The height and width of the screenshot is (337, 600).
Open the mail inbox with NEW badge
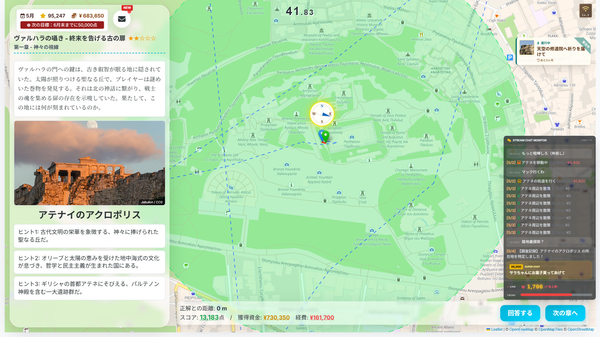(122, 19)
